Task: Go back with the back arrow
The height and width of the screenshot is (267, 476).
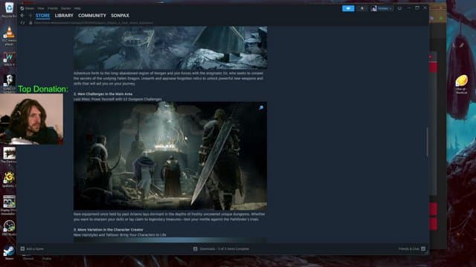Action: tap(22, 16)
